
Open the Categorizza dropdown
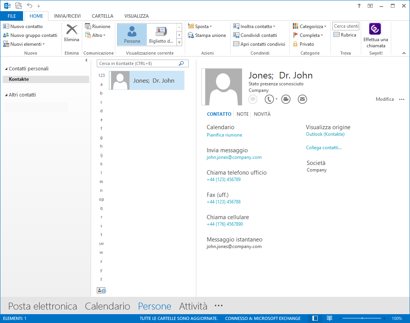[309, 27]
